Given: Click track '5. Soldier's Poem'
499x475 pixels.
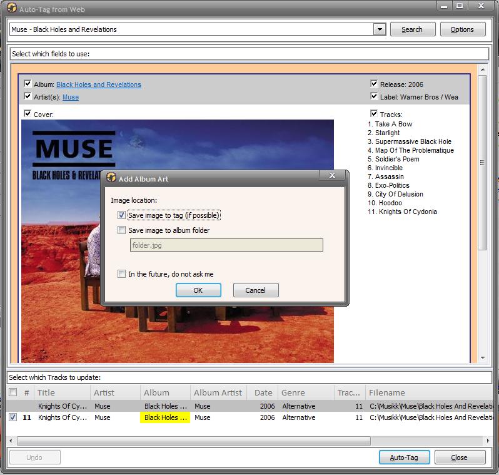Looking at the screenshot, I should (394, 159).
